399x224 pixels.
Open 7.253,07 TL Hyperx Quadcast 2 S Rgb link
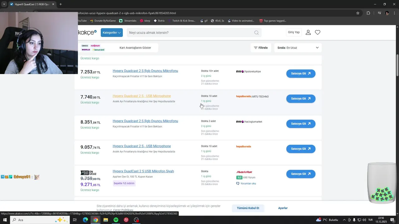point(145,71)
